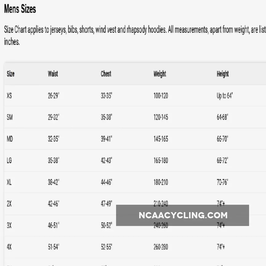Viewport: 266px width, 266px height.
Task: Select the XS size row label
Action: pos(9,96)
